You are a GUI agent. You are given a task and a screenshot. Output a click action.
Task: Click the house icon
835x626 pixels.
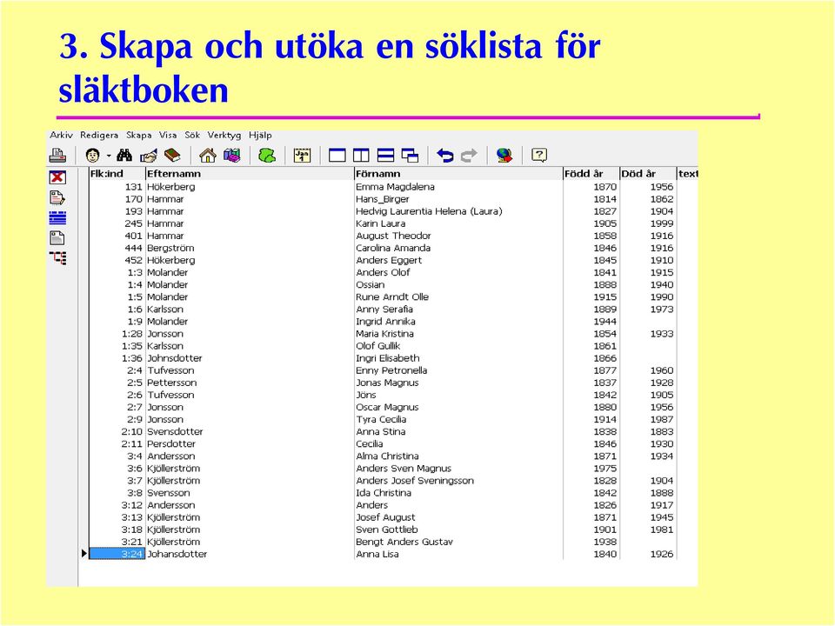(208, 156)
